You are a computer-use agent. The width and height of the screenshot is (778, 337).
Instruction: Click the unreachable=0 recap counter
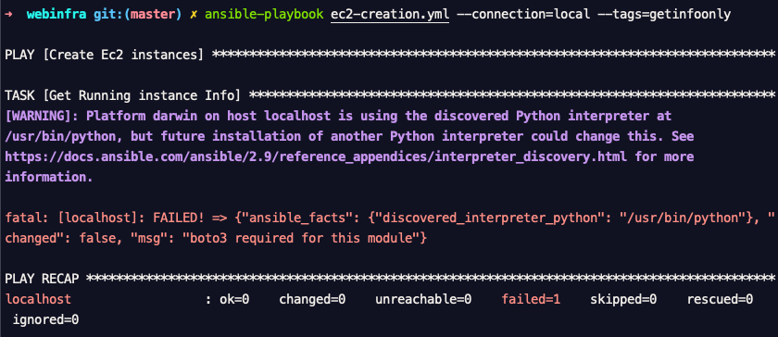(422, 299)
